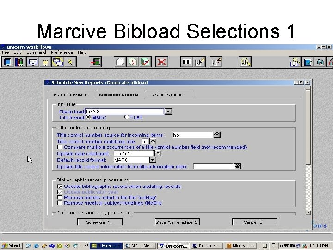
Task: Open the Microsoft PowerPoint taskbar button
Action: pyautogui.click(x=241, y=246)
